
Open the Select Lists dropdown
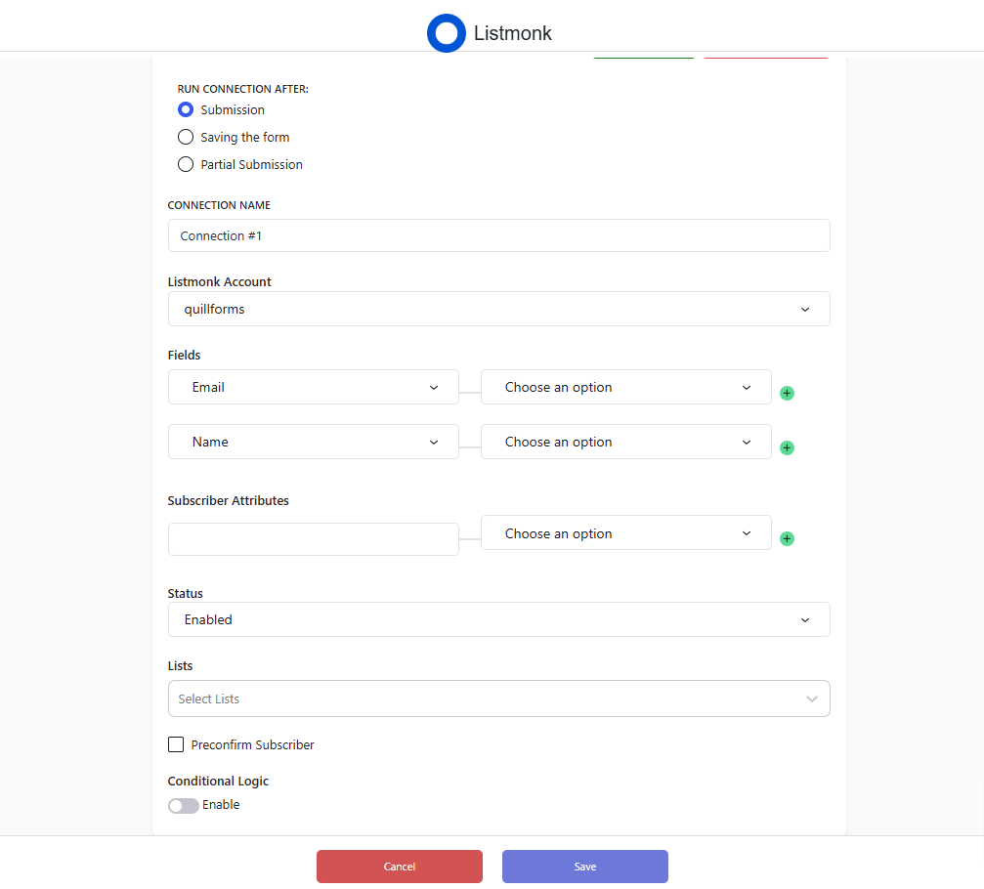coord(499,698)
